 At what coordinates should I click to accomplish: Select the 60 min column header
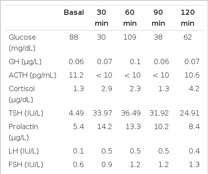130,18
